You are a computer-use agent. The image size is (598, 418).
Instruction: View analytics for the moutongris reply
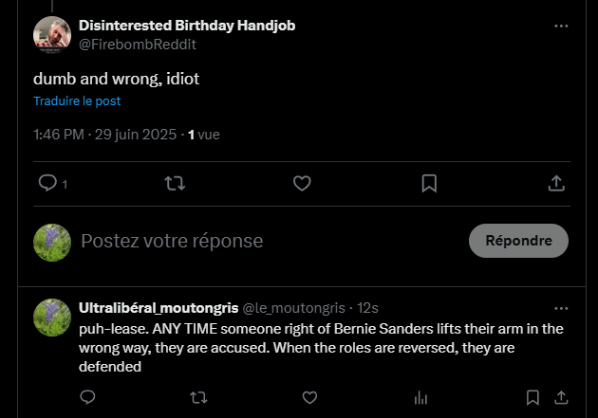pos(420,398)
